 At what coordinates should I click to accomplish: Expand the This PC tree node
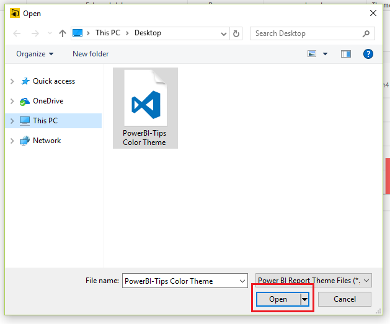pos(12,121)
